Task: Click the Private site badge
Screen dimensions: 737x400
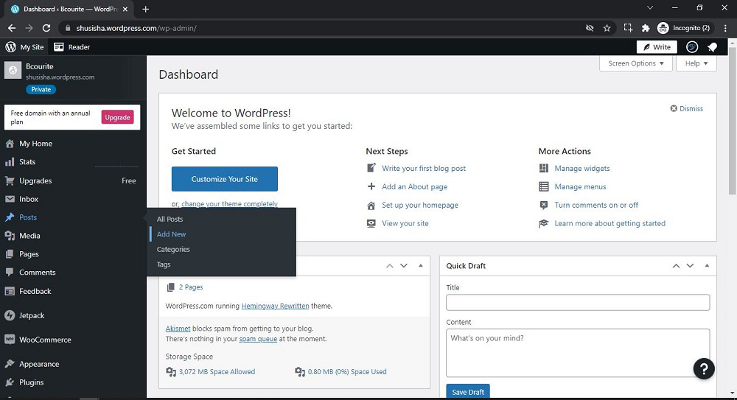Action: pyautogui.click(x=41, y=89)
